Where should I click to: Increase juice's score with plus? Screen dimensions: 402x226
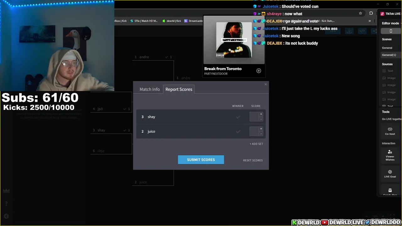coord(261,129)
